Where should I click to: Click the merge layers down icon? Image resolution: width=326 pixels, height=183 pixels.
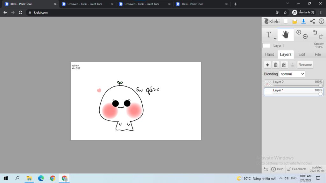[x=293, y=65]
